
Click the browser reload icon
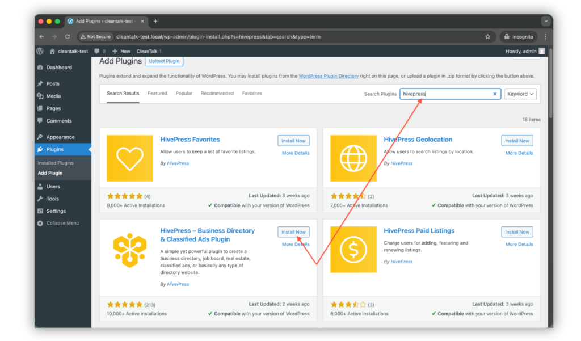coord(68,37)
